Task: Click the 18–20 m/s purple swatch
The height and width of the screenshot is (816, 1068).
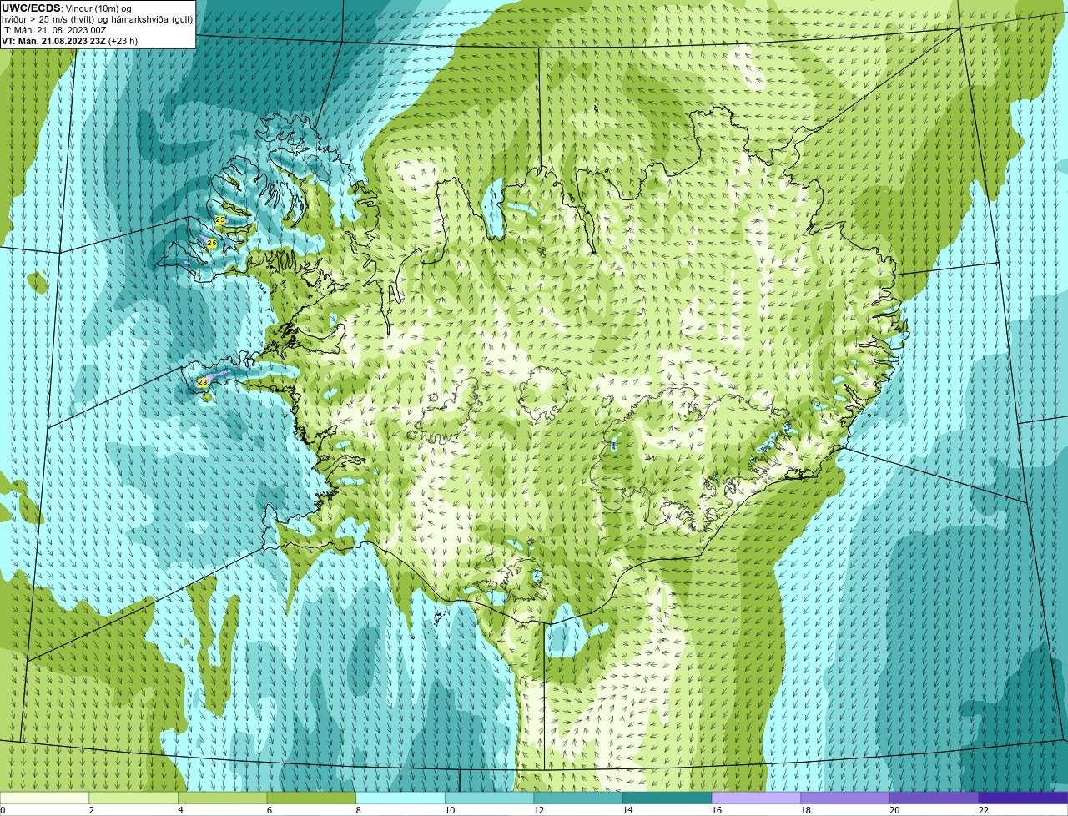Action: pyautogui.click(x=845, y=798)
